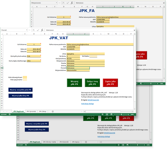Click the fx icon in the JPK_FA window
Screen dimensions: 167x149
(x=72, y=3)
